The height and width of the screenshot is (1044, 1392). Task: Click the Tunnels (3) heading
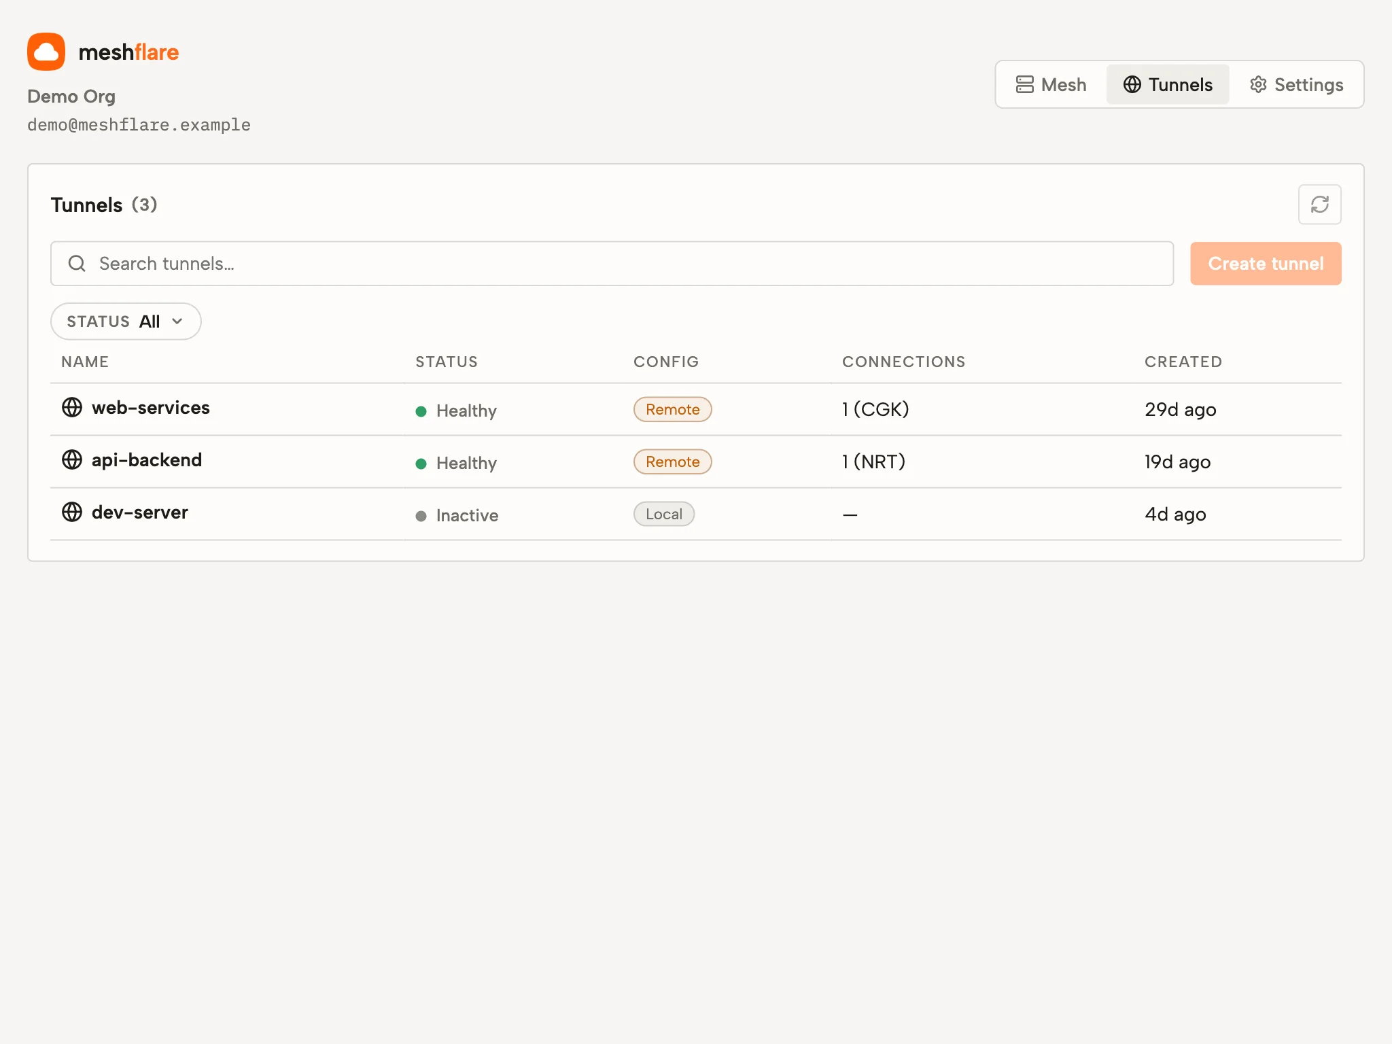click(x=104, y=205)
